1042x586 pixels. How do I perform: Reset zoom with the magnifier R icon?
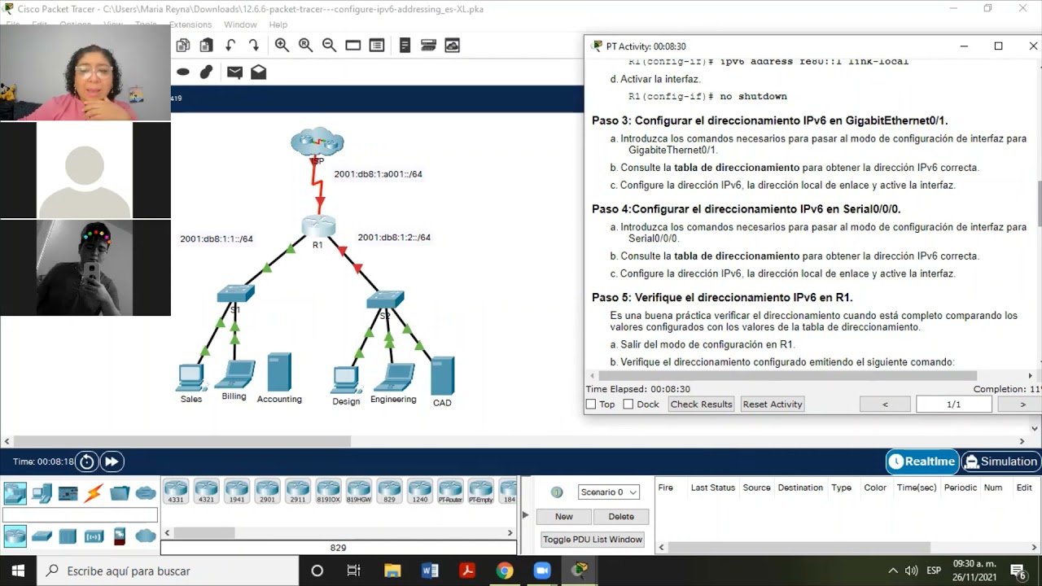pyautogui.click(x=305, y=46)
